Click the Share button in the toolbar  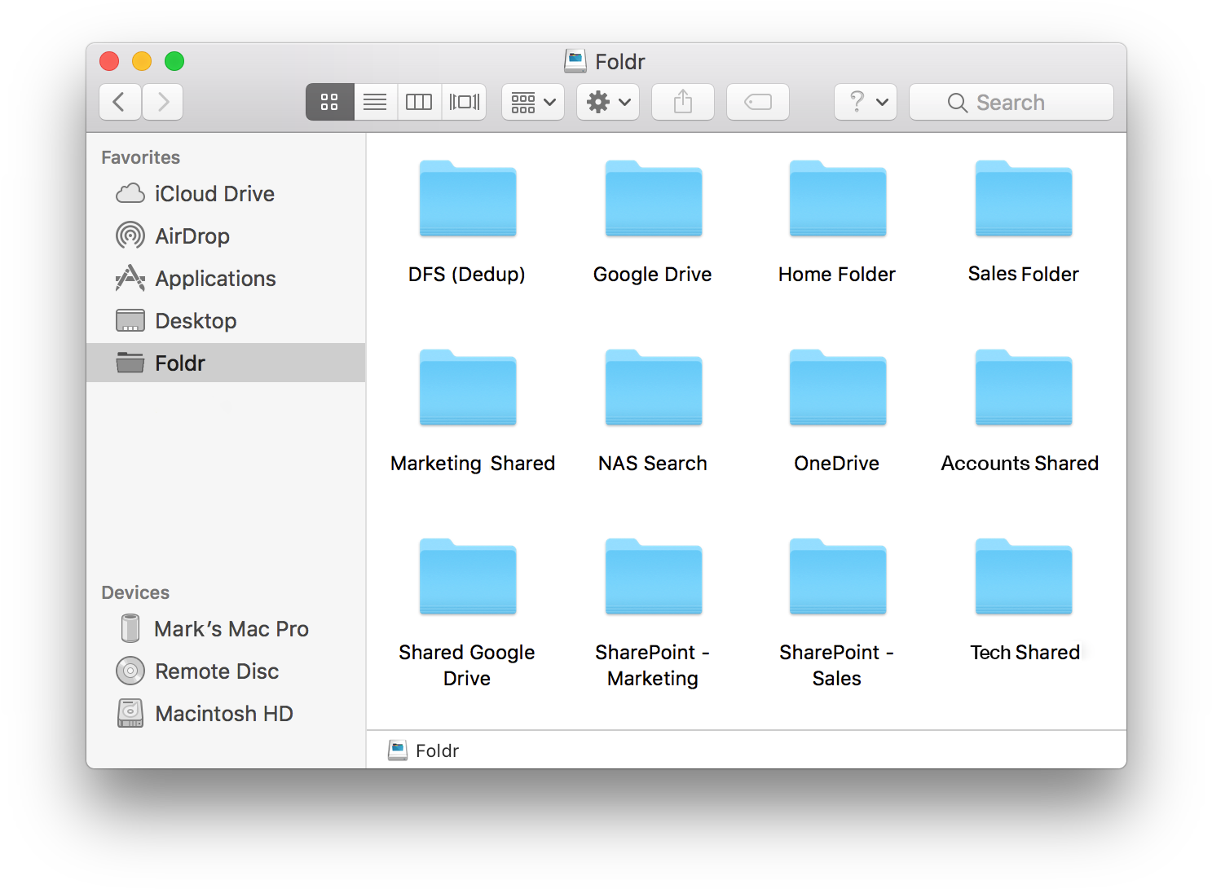tap(682, 101)
